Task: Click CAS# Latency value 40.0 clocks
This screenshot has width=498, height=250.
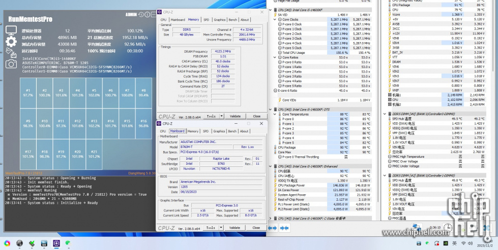Action: [x=223, y=61]
